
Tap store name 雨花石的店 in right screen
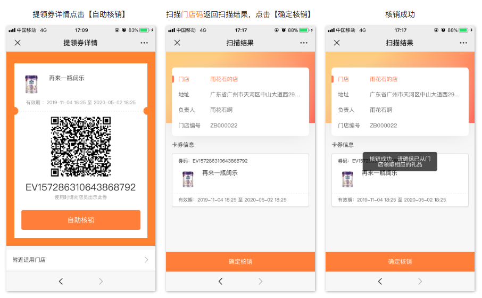tap(384, 79)
